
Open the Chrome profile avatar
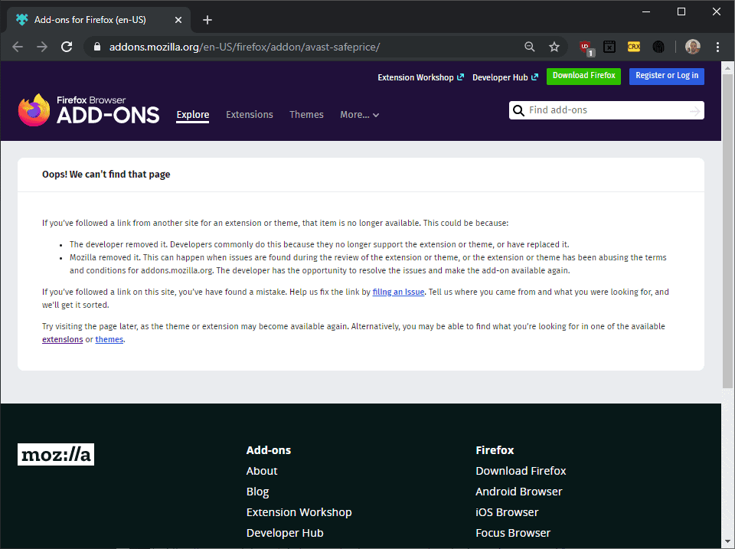[x=692, y=47]
